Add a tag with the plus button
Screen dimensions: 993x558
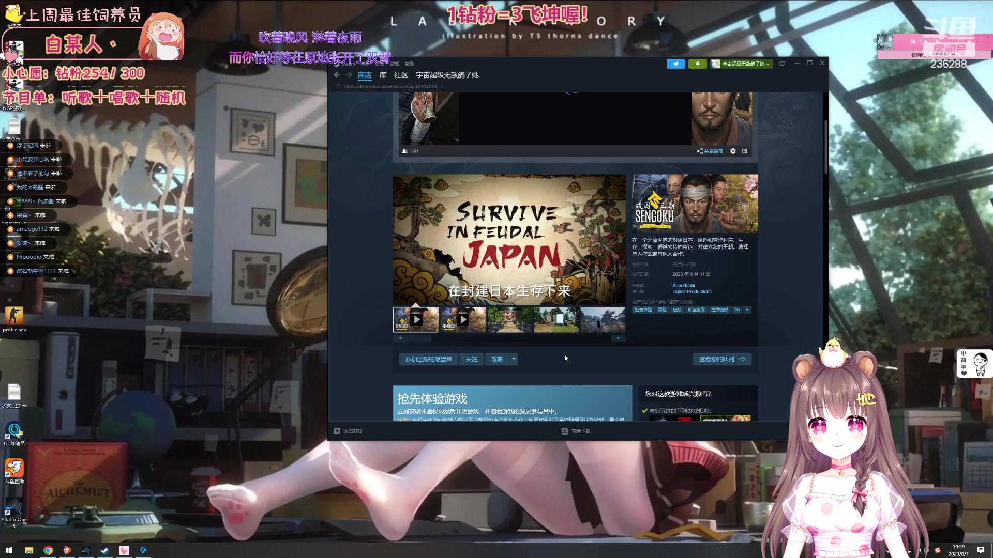click(747, 310)
